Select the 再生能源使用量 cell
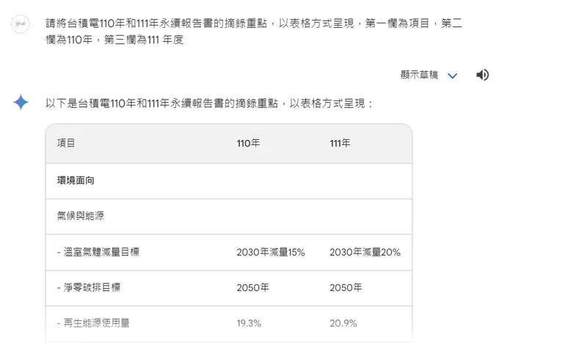This screenshot has height=343, width=587. coord(93,323)
